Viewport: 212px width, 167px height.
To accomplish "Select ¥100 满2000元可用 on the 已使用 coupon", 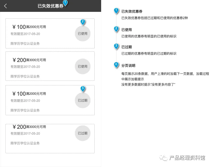I will point(29,27).
